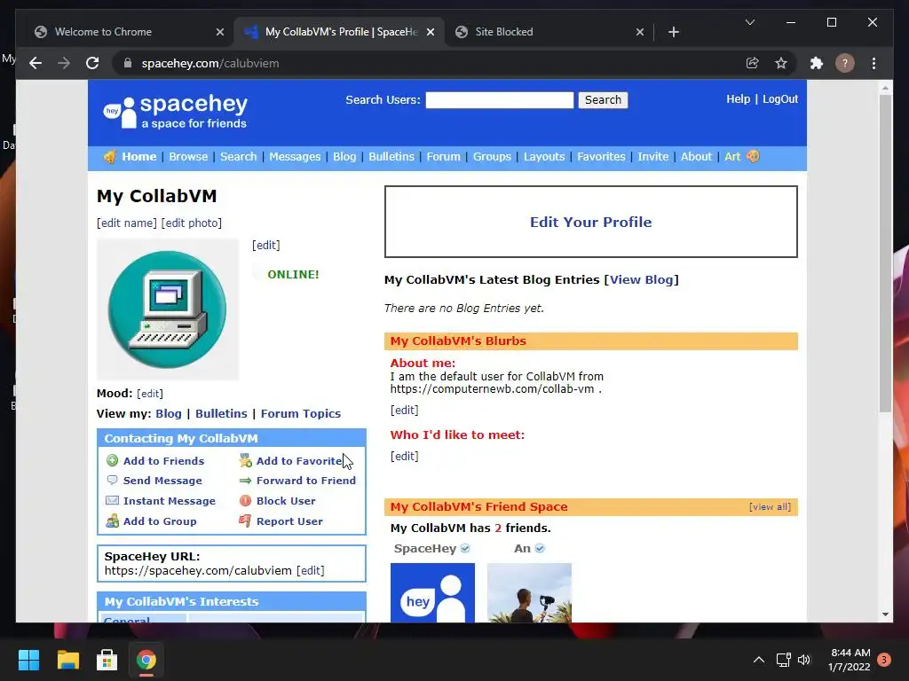Image resolution: width=909 pixels, height=681 pixels.
Task: Open Chrome three-dot menu
Action: 873,63
